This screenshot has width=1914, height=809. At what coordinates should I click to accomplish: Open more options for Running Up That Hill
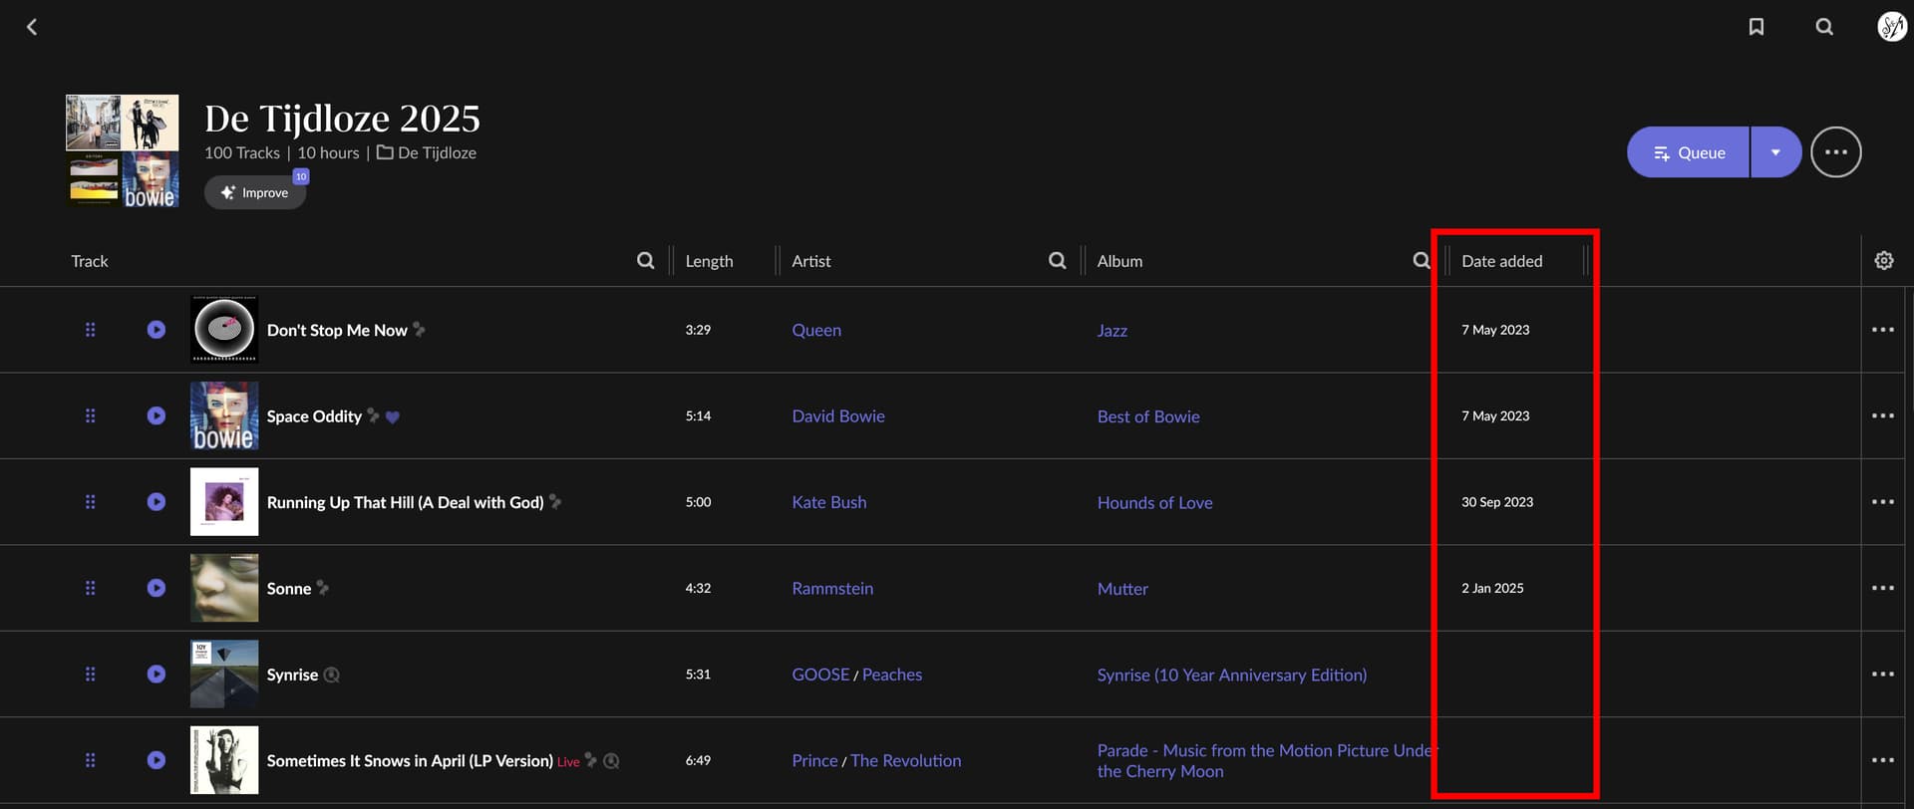(1882, 502)
